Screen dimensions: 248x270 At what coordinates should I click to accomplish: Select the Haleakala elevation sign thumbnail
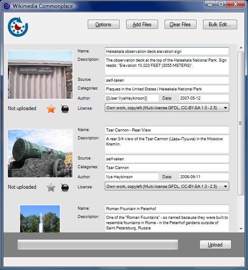40,75
